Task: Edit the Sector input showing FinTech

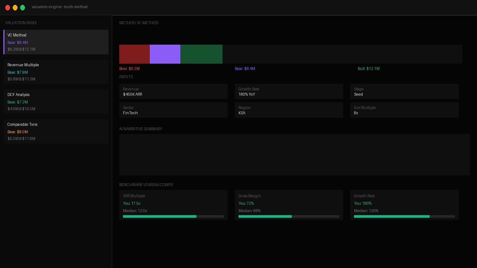Action: pos(173,110)
